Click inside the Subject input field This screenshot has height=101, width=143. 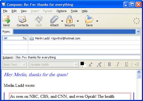pyautogui.click(x=78, y=57)
